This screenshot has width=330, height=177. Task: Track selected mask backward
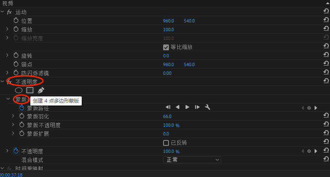point(178,107)
